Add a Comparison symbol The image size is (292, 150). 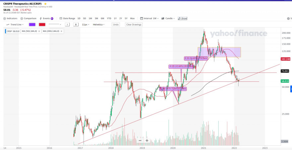click(28, 19)
